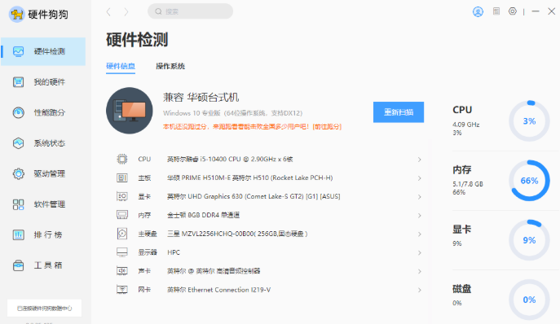Image resolution: width=560 pixels, height=324 pixels.
Task: Switch to the 硬件信息 tab
Action: point(121,67)
